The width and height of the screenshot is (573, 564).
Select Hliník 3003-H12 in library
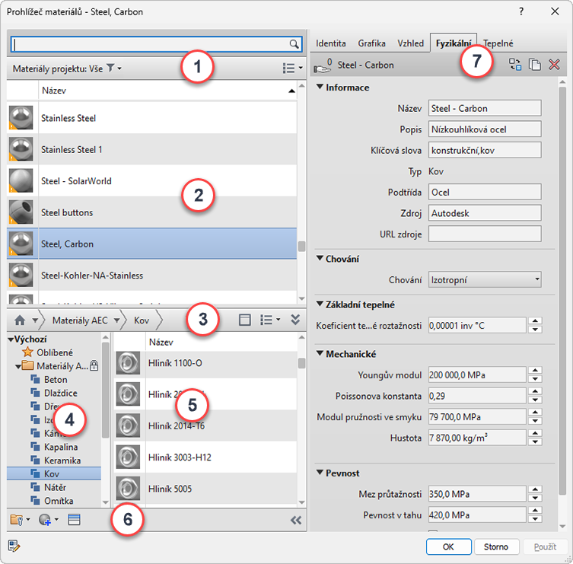coord(205,457)
